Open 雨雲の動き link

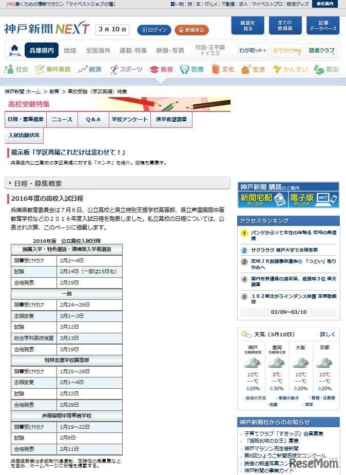pos(288,398)
